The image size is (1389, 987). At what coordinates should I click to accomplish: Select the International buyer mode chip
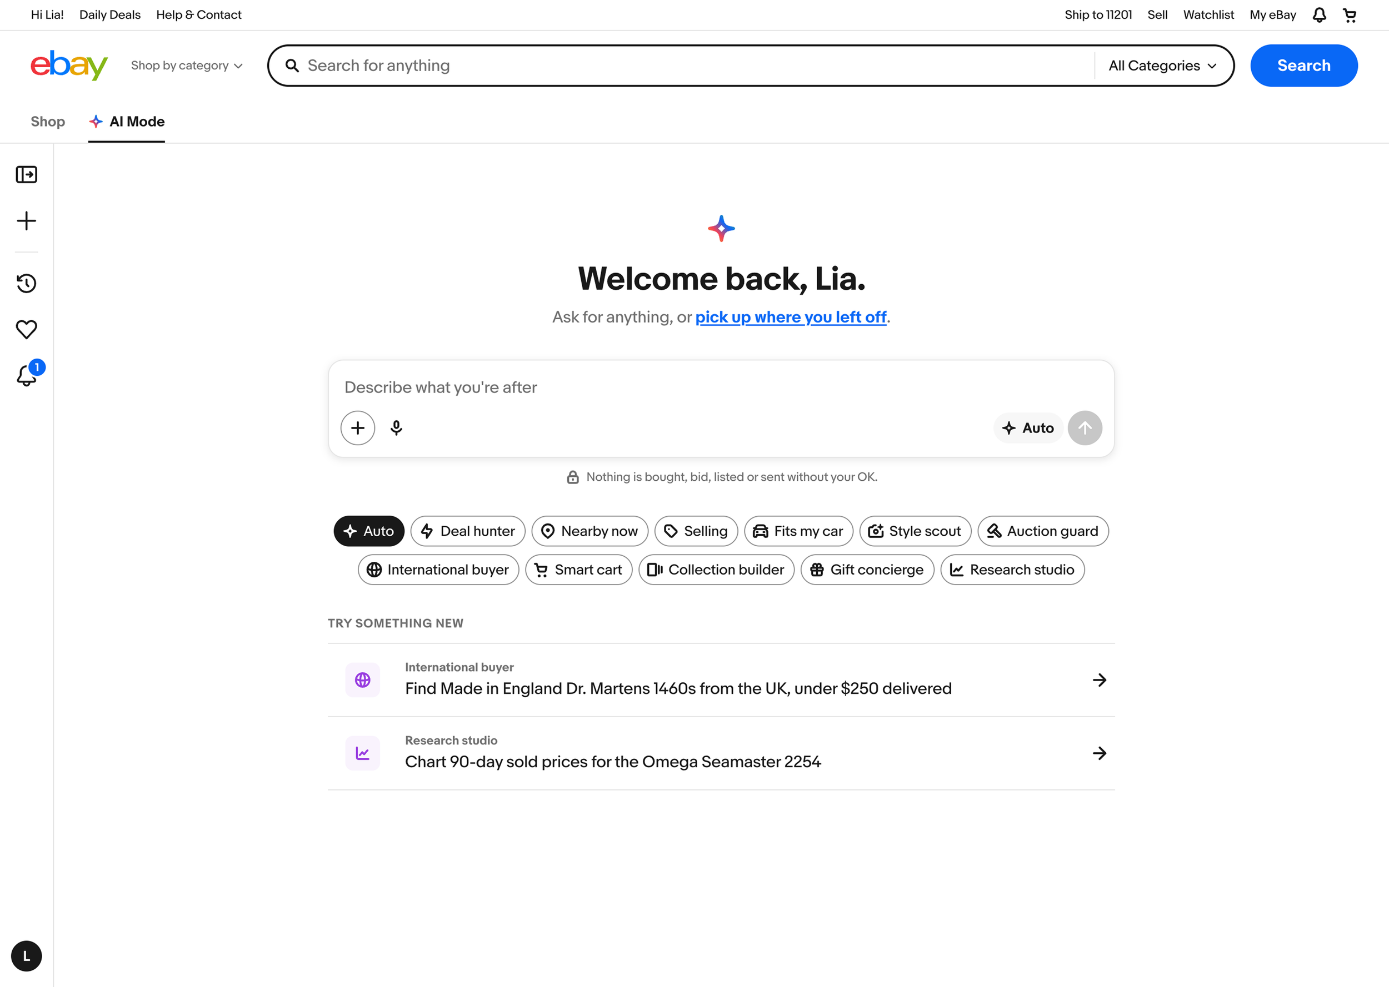click(x=438, y=570)
